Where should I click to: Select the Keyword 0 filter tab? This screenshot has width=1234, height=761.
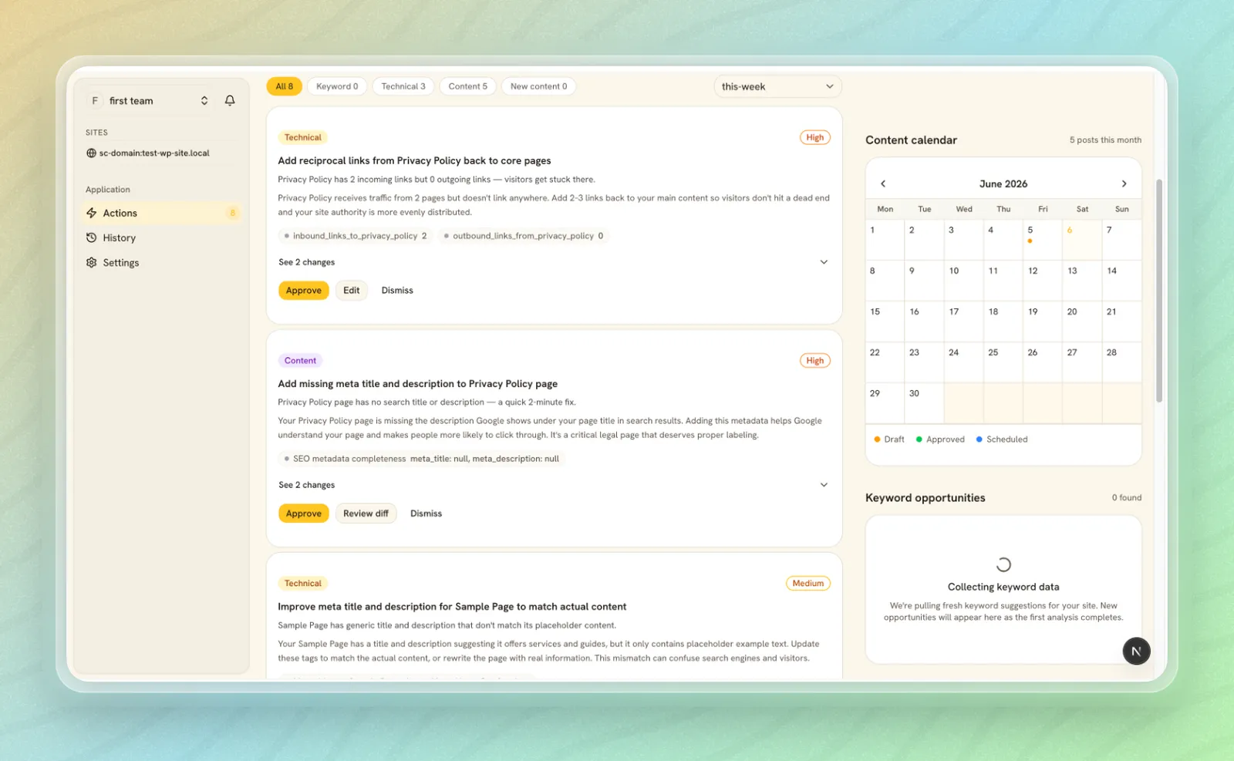[x=337, y=86]
